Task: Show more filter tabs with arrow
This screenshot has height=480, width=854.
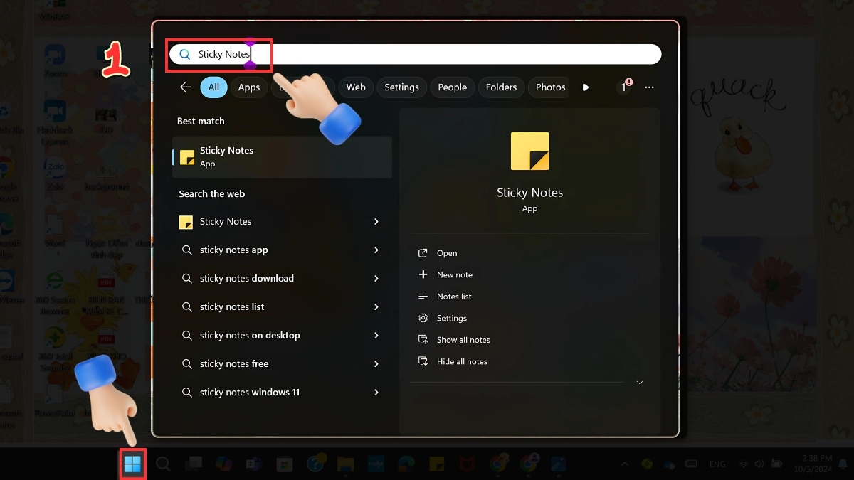Action: pos(586,87)
